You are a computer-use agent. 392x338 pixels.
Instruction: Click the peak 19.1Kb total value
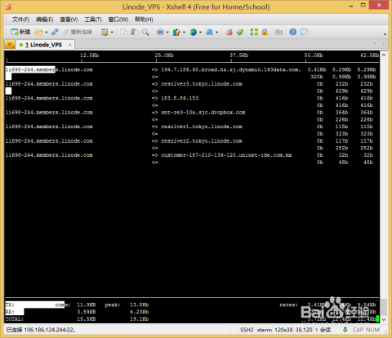click(139, 319)
